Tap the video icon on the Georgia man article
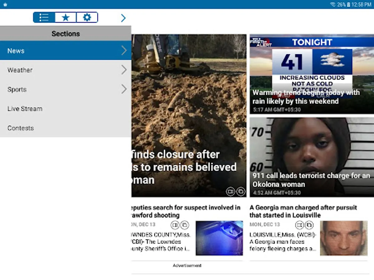The width and height of the screenshot is (374, 280). [x=300, y=225]
